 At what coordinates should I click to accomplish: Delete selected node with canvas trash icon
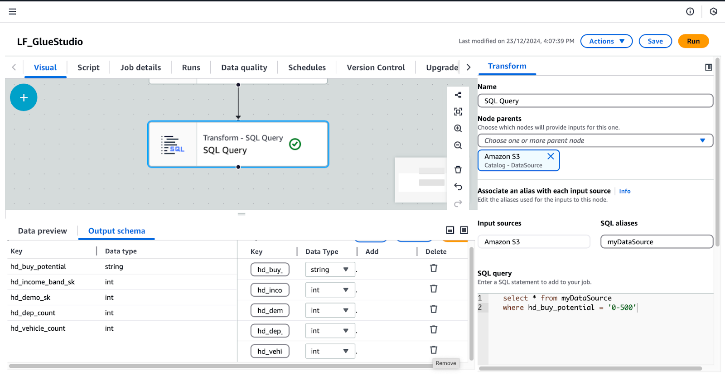click(x=458, y=169)
